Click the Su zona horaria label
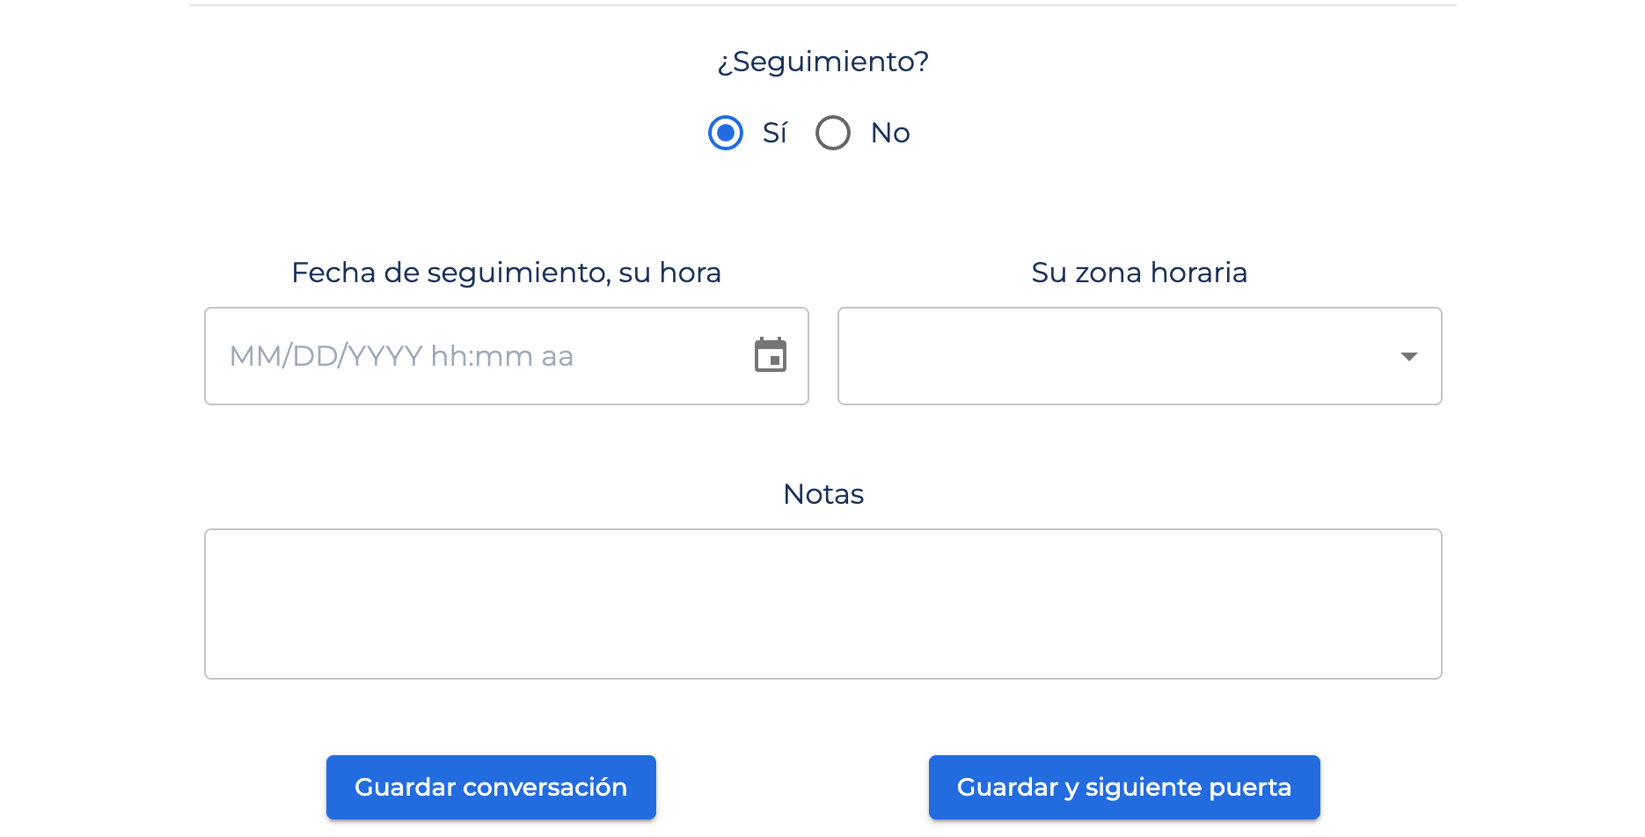 [1139, 273]
